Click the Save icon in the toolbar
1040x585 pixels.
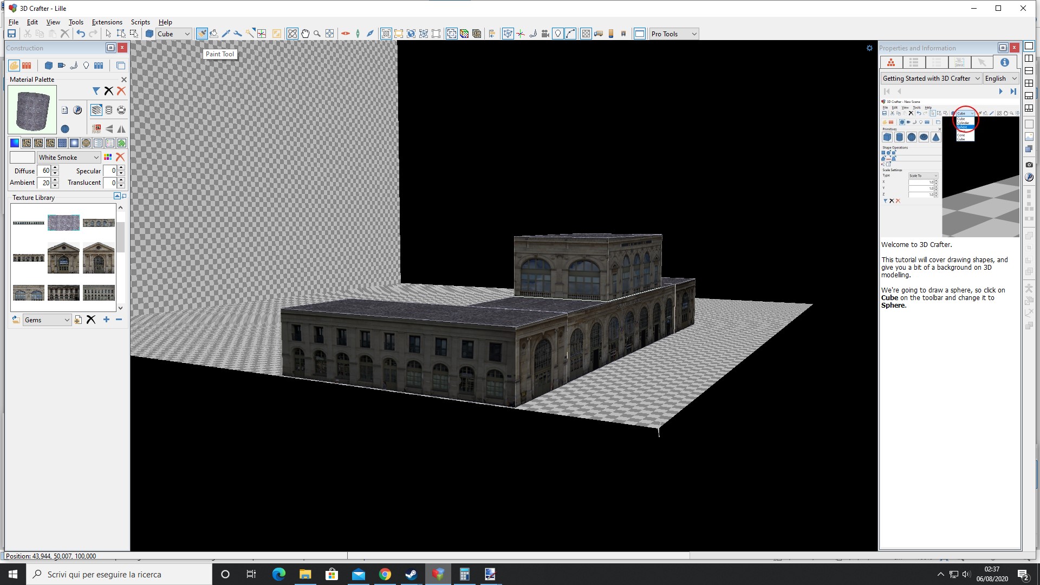click(x=11, y=34)
